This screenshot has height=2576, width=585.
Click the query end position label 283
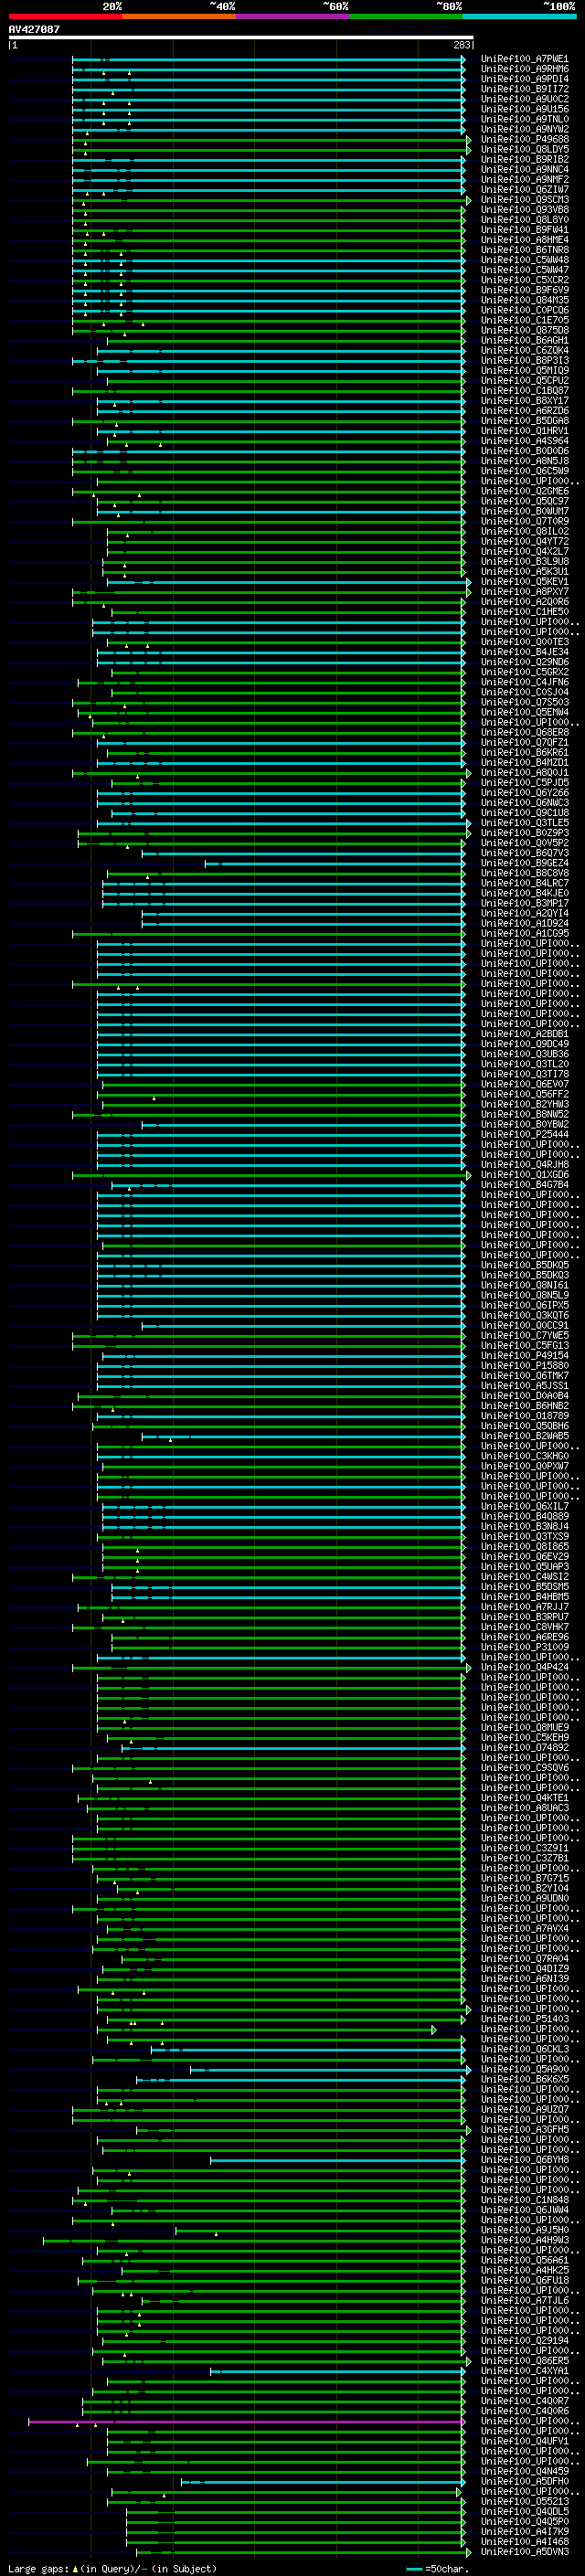click(462, 45)
